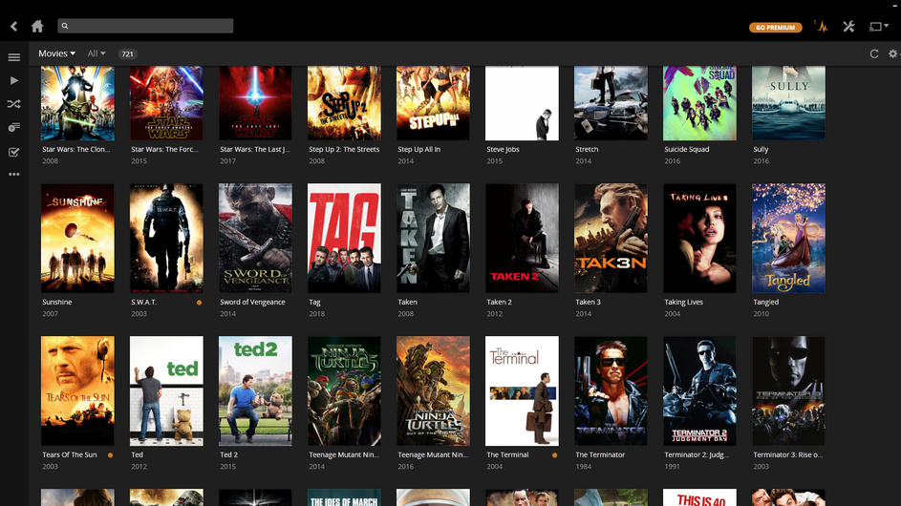Viewport: 901px width, 506px height.
Task: Click the 'Suicide Squad' title text
Action: (687, 149)
